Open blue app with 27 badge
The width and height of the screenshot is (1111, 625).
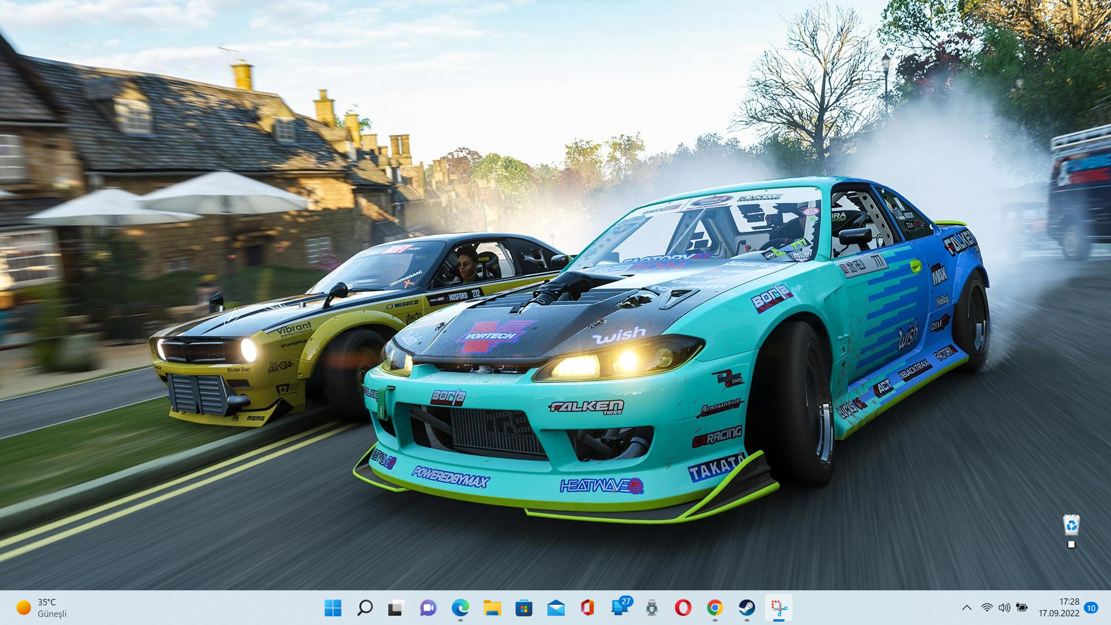tap(620, 606)
